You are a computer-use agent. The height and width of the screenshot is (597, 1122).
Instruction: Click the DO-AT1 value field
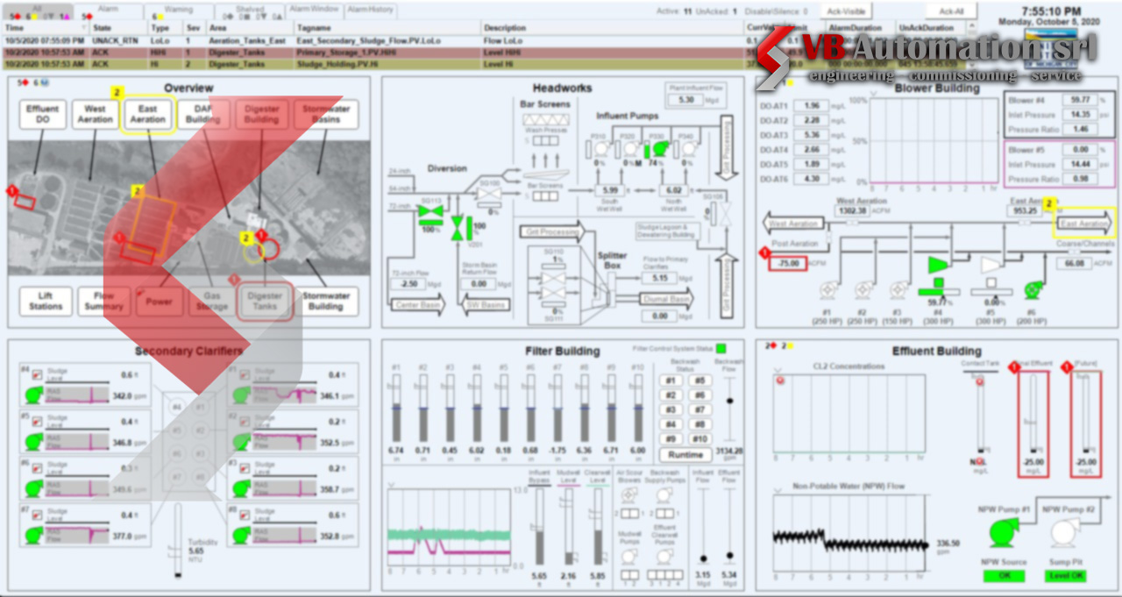pos(810,106)
